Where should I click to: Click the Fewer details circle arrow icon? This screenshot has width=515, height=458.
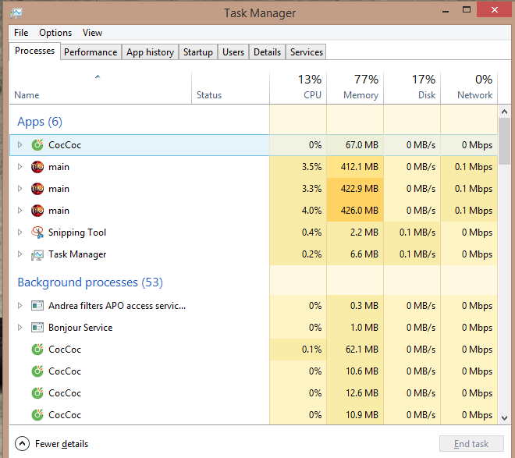22,444
